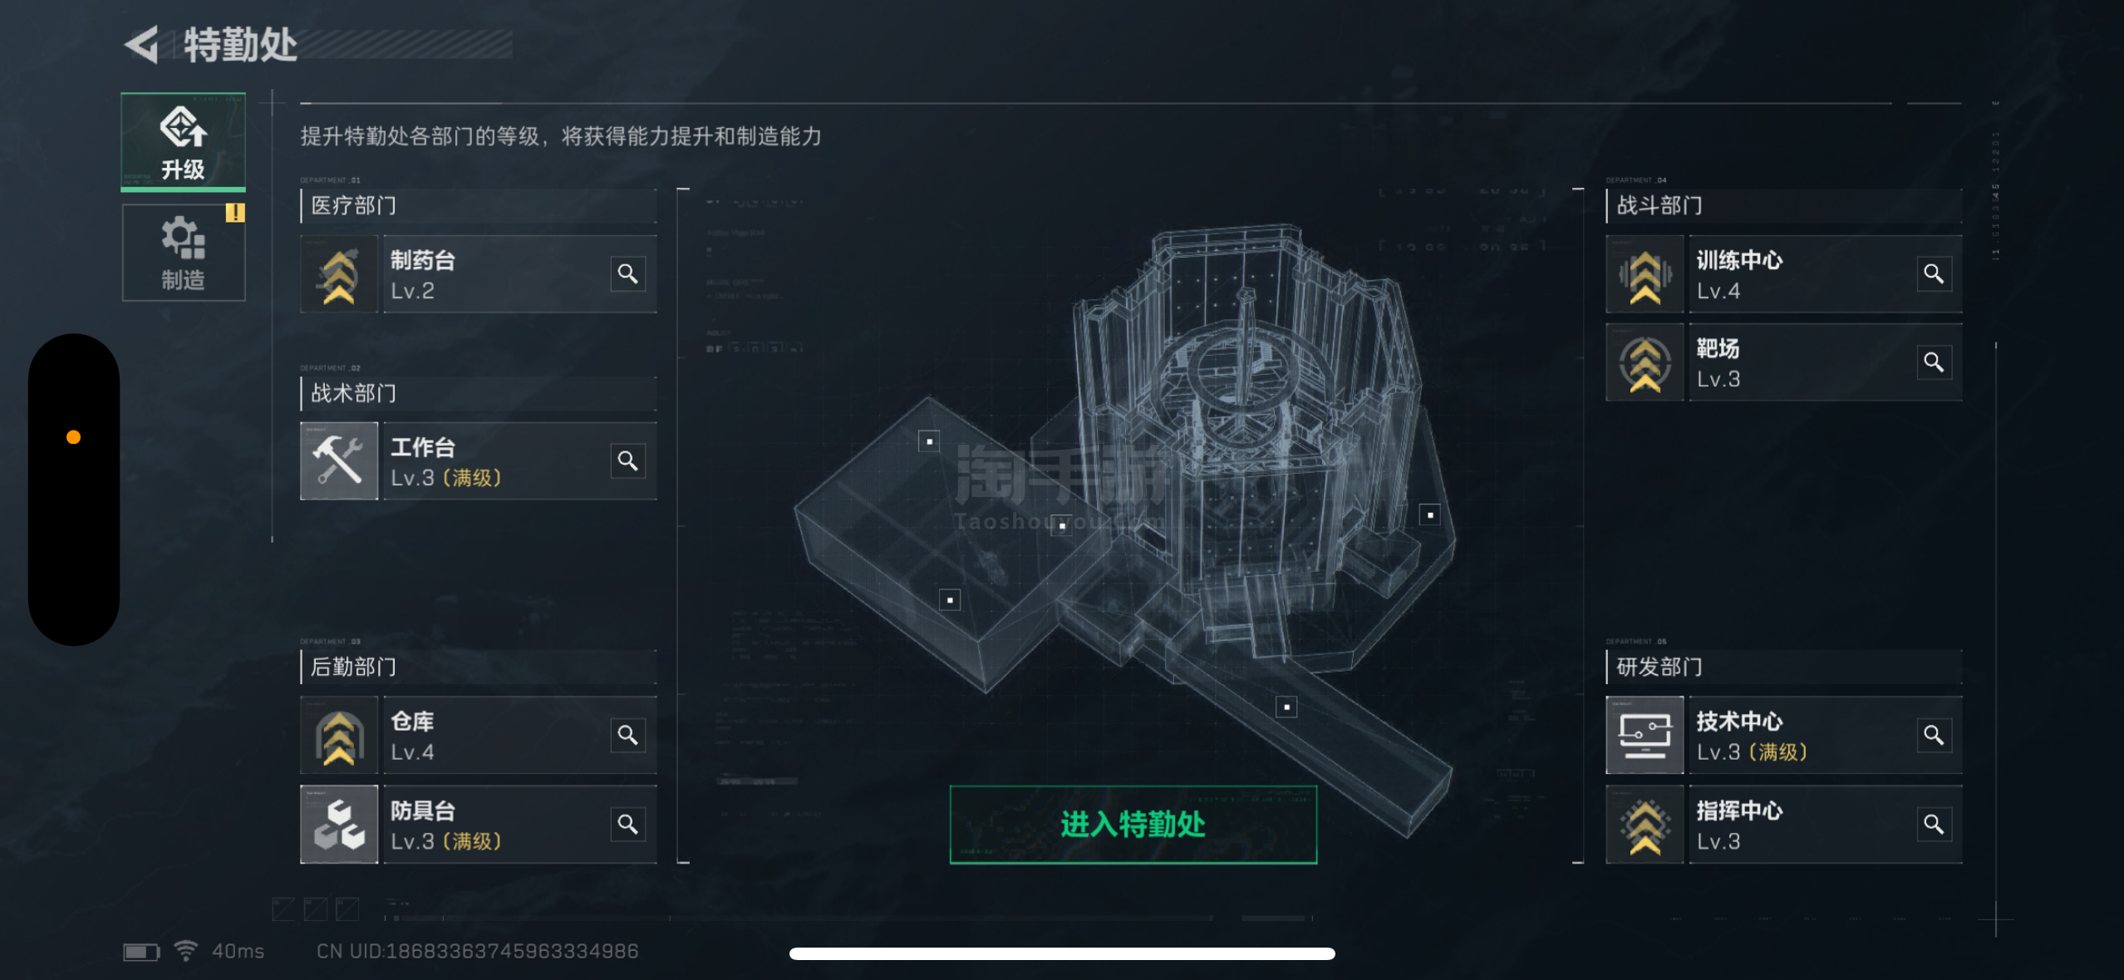Click the marker on the central tower model
This screenshot has height=980, width=2124.
click(1430, 515)
